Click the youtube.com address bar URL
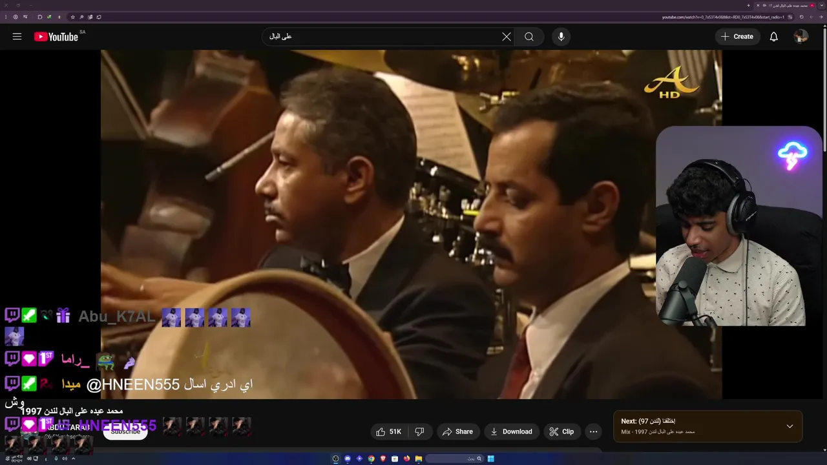The image size is (827, 465). (x=723, y=17)
